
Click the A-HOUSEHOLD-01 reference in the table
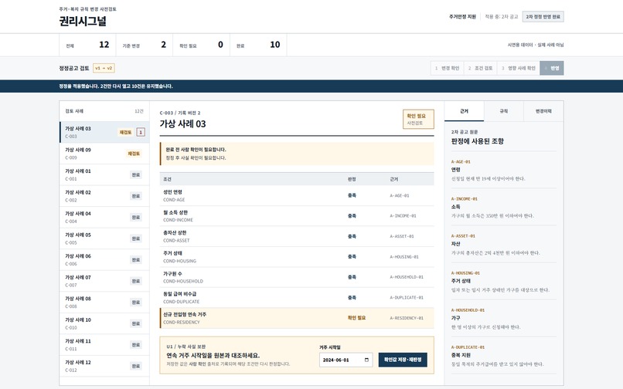407,277
